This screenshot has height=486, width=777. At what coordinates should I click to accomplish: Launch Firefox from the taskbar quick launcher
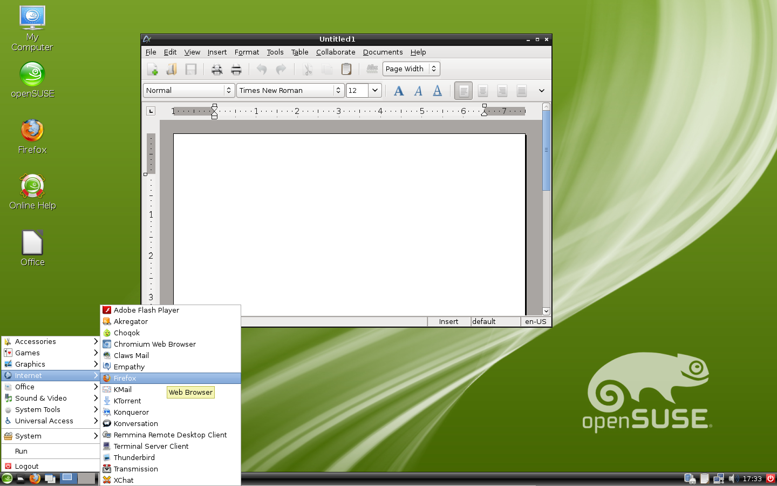[x=35, y=478]
